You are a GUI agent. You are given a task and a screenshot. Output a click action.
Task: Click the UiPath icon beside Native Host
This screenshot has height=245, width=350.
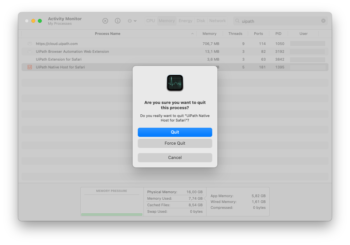coord(30,67)
